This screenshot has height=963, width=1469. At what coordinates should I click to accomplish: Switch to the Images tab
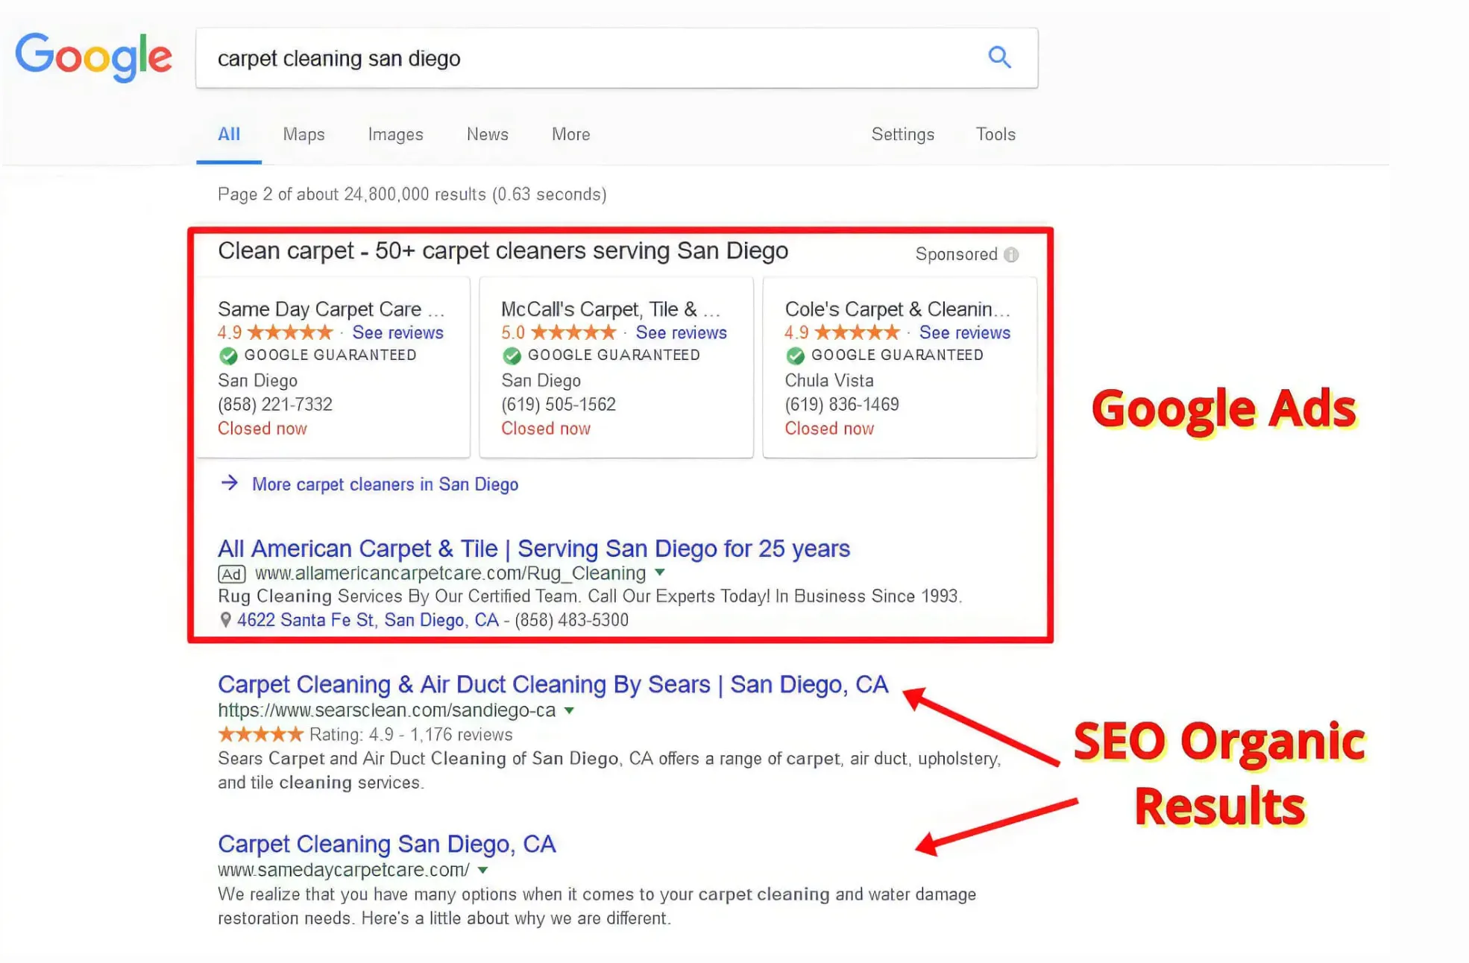[395, 134]
